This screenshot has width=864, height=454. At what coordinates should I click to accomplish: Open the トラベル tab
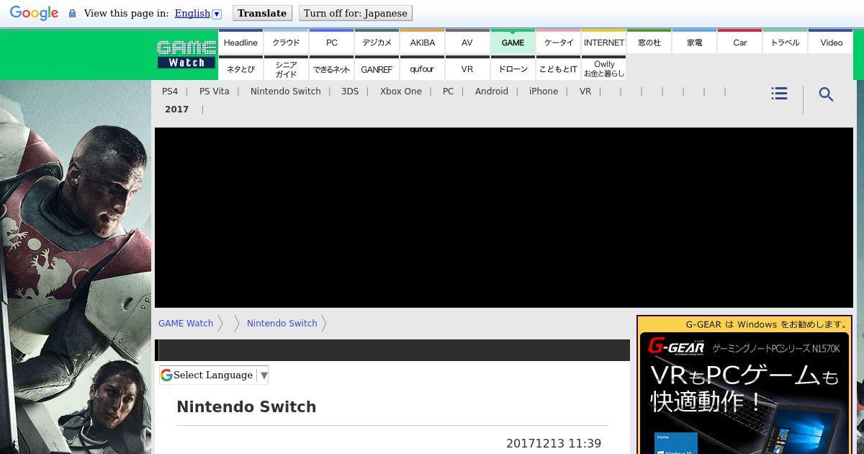[785, 42]
